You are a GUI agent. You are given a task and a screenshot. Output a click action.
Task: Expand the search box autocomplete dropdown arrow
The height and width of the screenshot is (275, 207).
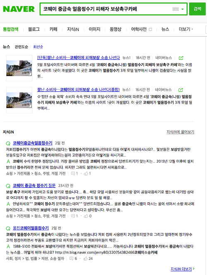[x=183, y=9]
